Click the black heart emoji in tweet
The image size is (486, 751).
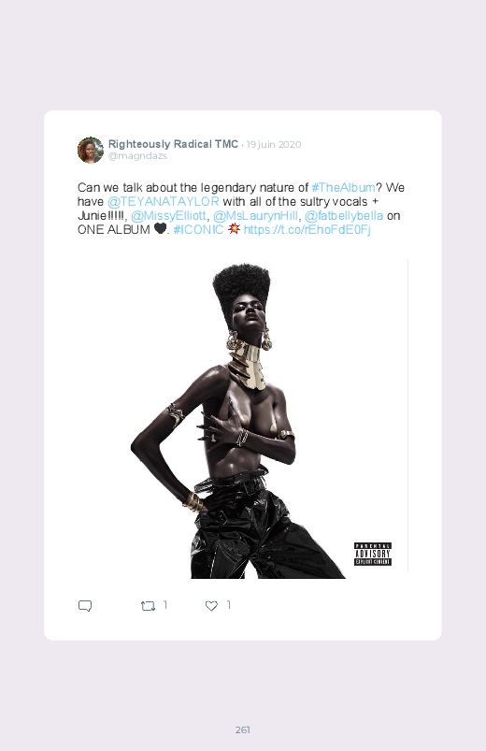point(160,229)
